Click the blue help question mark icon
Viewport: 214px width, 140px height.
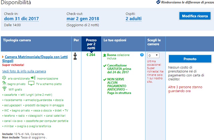(x=142, y=55)
